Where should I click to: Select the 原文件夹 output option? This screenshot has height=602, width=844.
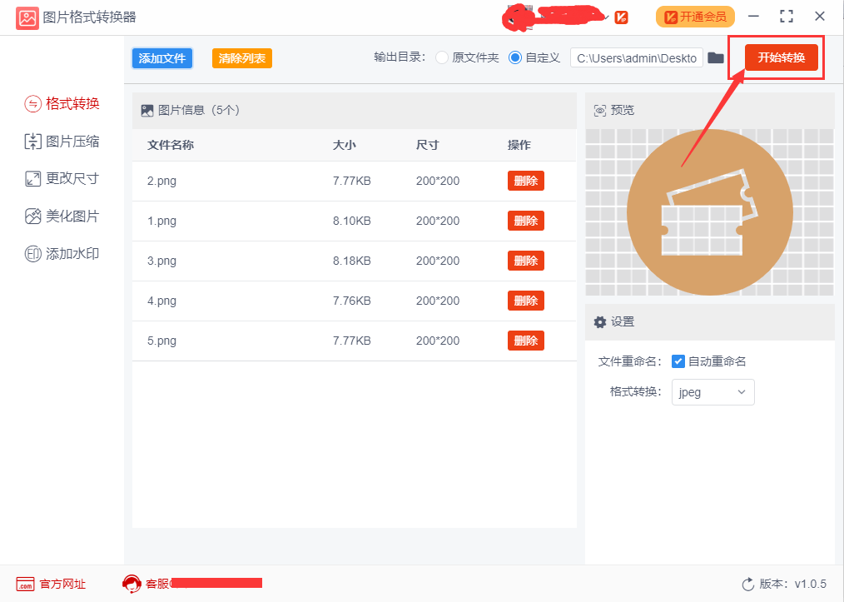point(441,58)
